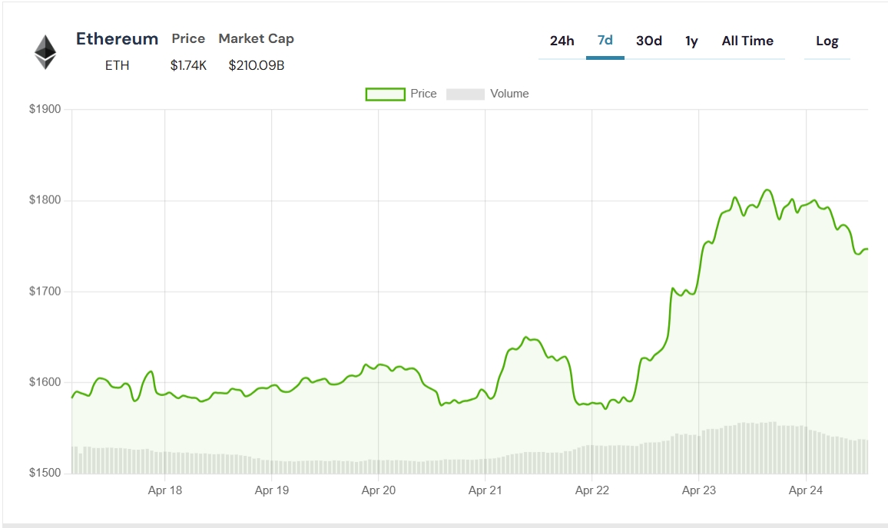
Task: Click the $1900 y-axis label
Action: coord(45,109)
